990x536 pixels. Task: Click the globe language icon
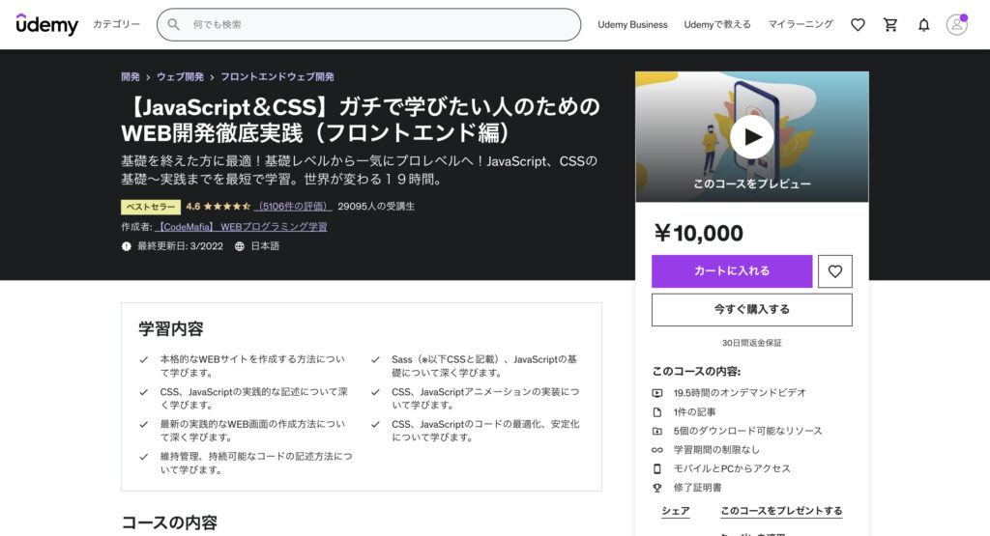click(240, 246)
